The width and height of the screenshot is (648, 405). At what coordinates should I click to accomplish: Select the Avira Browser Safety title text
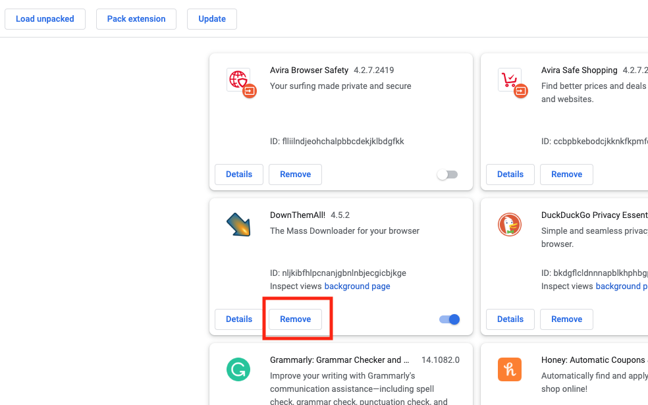point(309,70)
